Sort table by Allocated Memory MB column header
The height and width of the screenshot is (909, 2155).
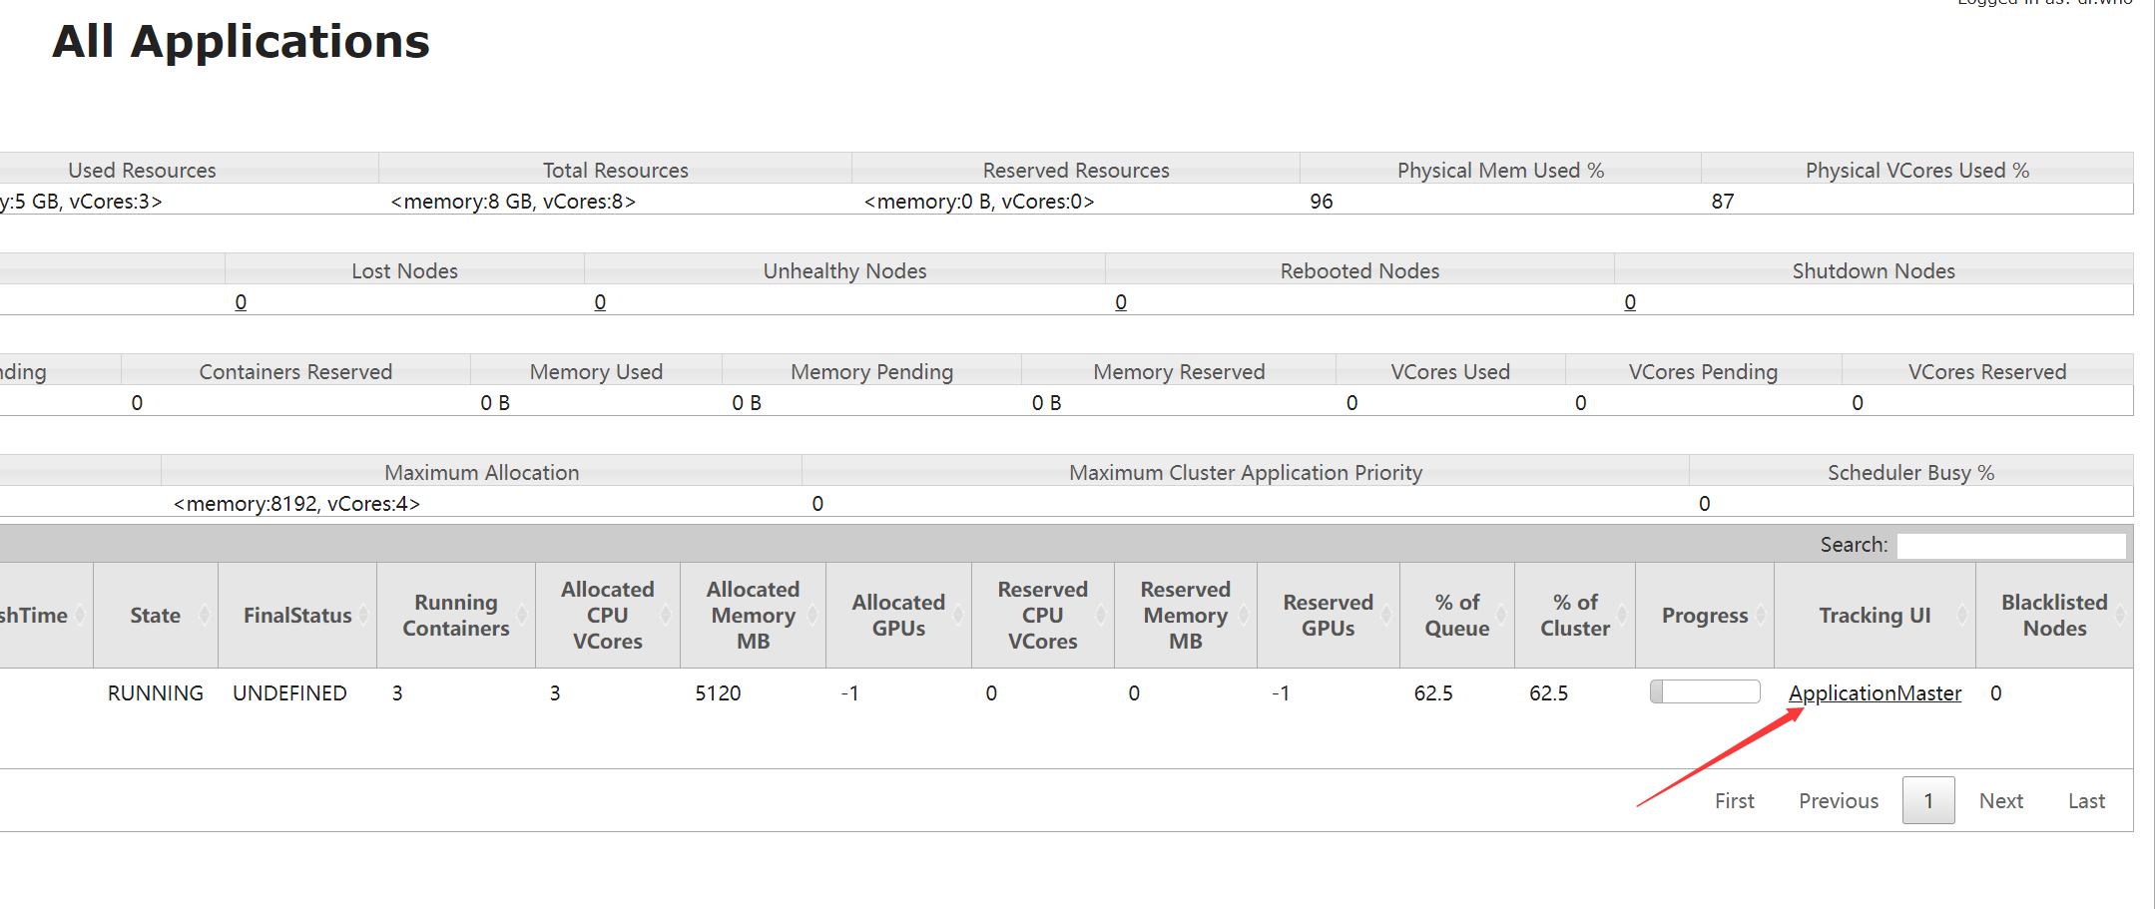click(753, 616)
